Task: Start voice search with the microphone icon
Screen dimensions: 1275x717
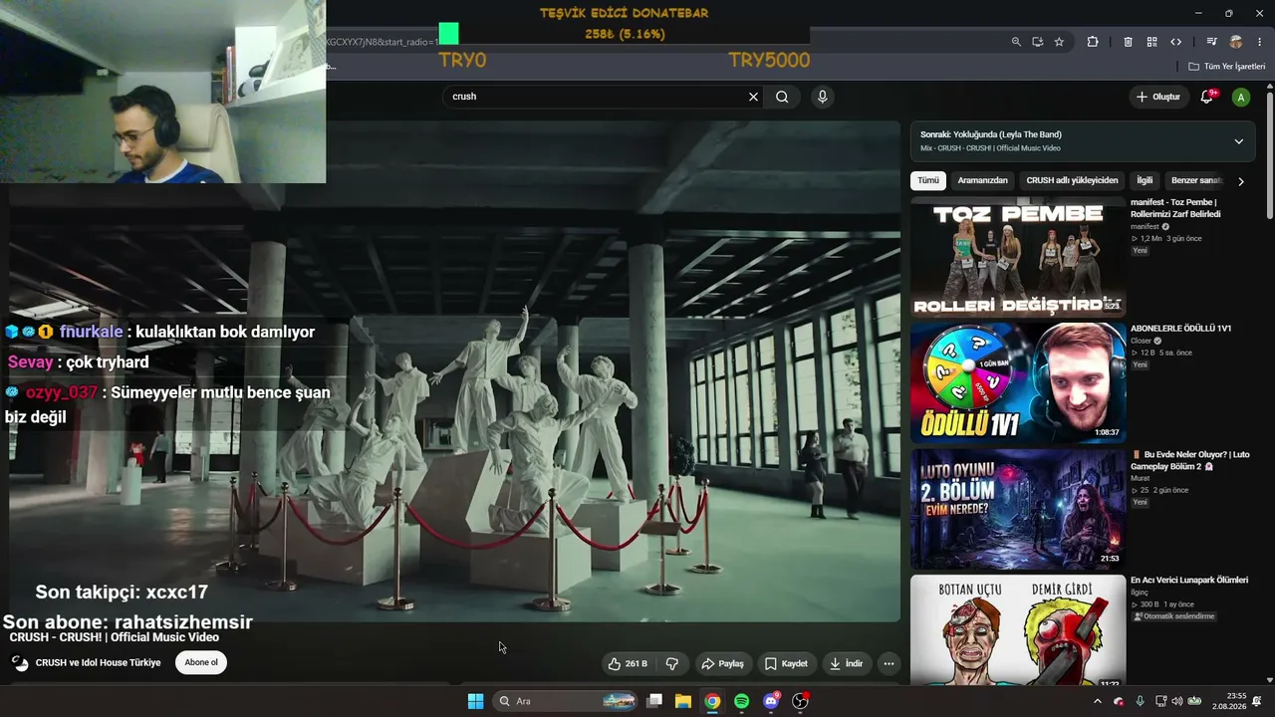Action: tap(822, 97)
